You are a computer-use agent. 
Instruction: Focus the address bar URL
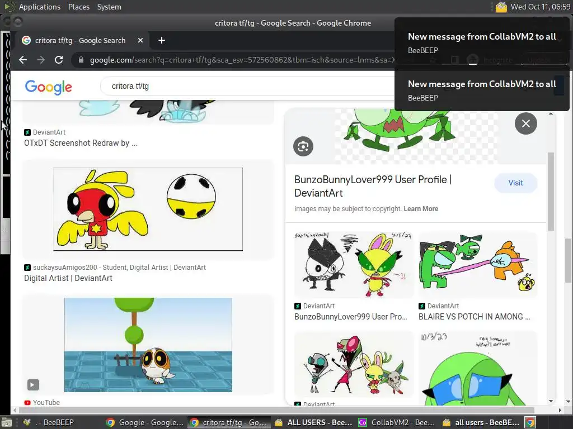click(241, 60)
